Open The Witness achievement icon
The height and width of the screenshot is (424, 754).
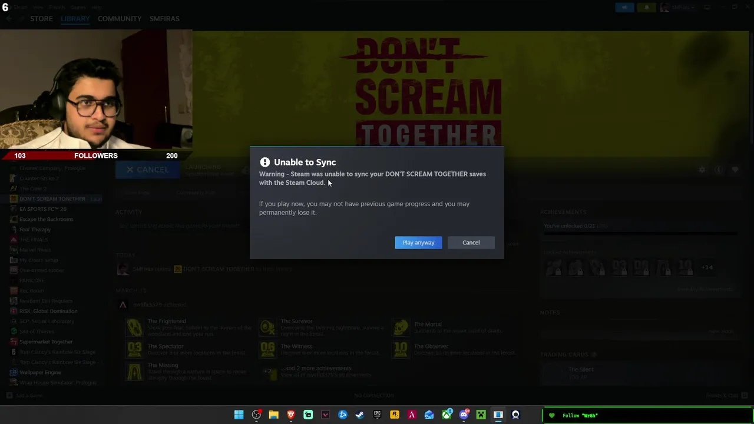point(267,349)
